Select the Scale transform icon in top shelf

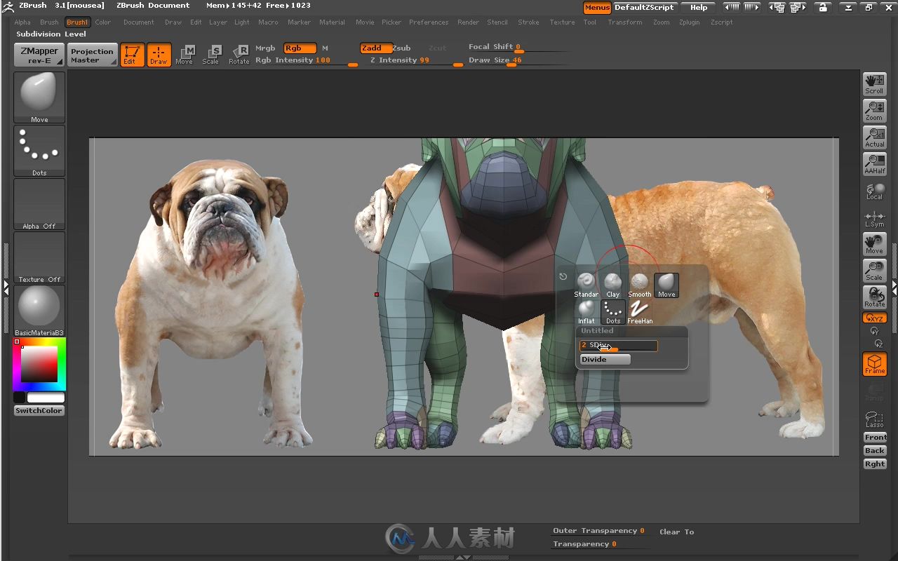[211, 55]
